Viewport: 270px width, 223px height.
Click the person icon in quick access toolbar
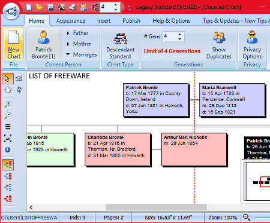point(83,7)
